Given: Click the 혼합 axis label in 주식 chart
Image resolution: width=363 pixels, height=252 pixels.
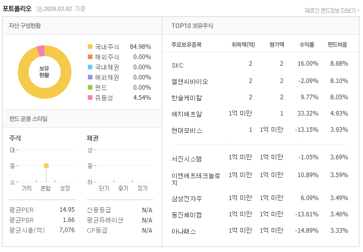Looking at the screenshot, I should 45,188.
